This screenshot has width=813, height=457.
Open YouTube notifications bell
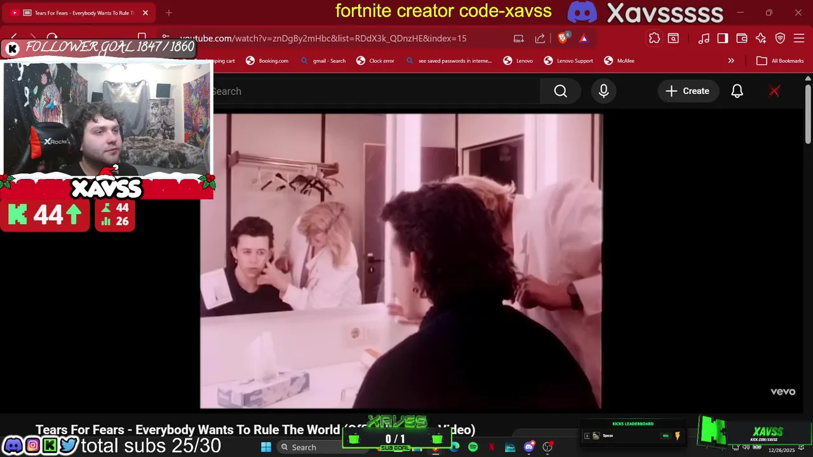pyautogui.click(x=737, y=91)
